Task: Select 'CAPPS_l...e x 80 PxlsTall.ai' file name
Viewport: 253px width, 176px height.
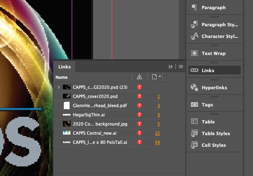Action: [x=100, y=142]
